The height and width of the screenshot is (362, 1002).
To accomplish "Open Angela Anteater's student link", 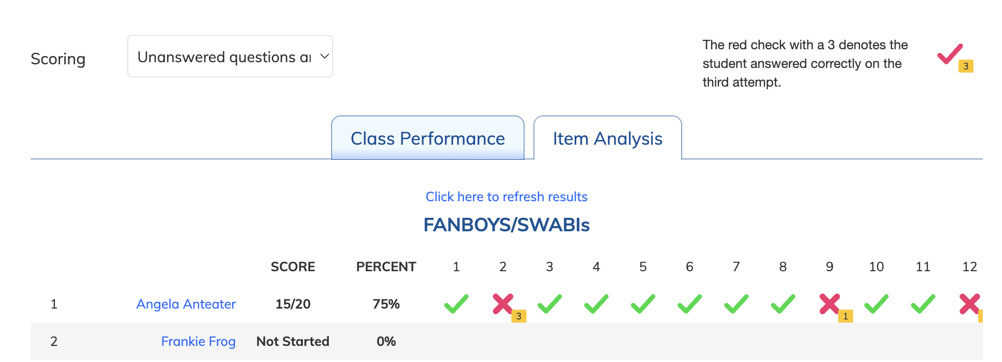I will point(186,304).
